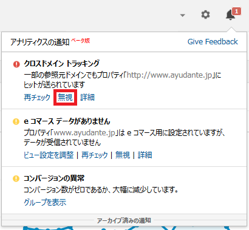Open 詳細 for クロスドメイン トラッキング
The width and height of the screenshot is (249, 230).
coord(87,97)
